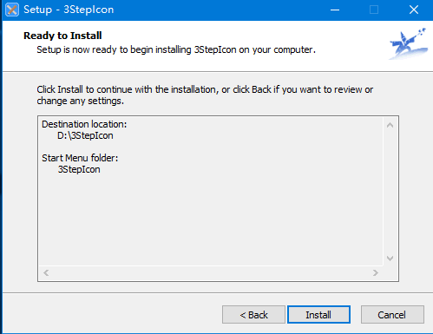This screenshot has height=334, width=433.
Task: Close the Setup window
Action: pyautogui.click(x=414, y=10)
